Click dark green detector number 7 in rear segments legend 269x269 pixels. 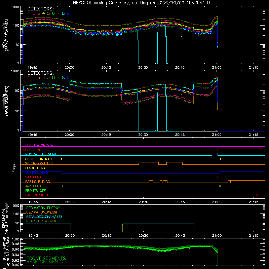pyautogui.click(x=58, y=78)
